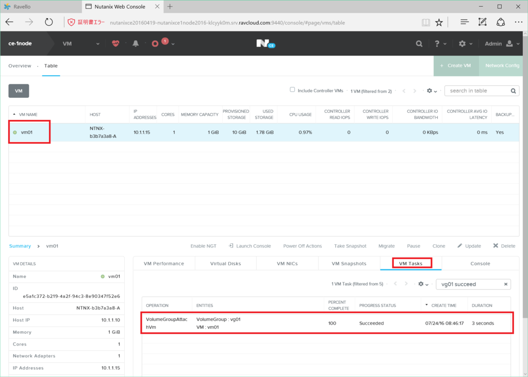
Task: Click the Create VM button
Action: [x=456, y=65]
